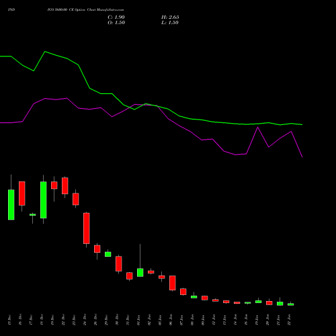Click the 09 Jan date label
Viewport: 336px width, 336px height.
pos(203,320)
